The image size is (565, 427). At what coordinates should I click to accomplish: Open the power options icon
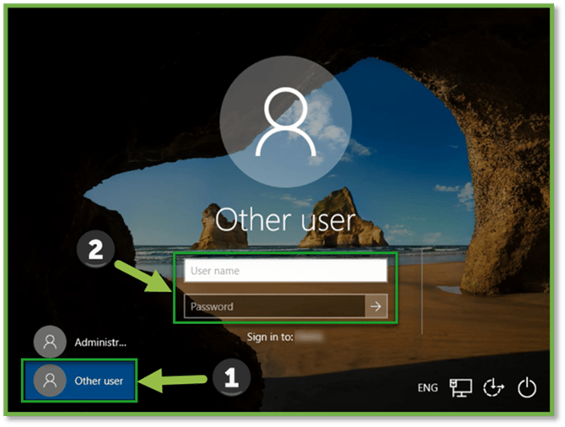pos(527,387)
